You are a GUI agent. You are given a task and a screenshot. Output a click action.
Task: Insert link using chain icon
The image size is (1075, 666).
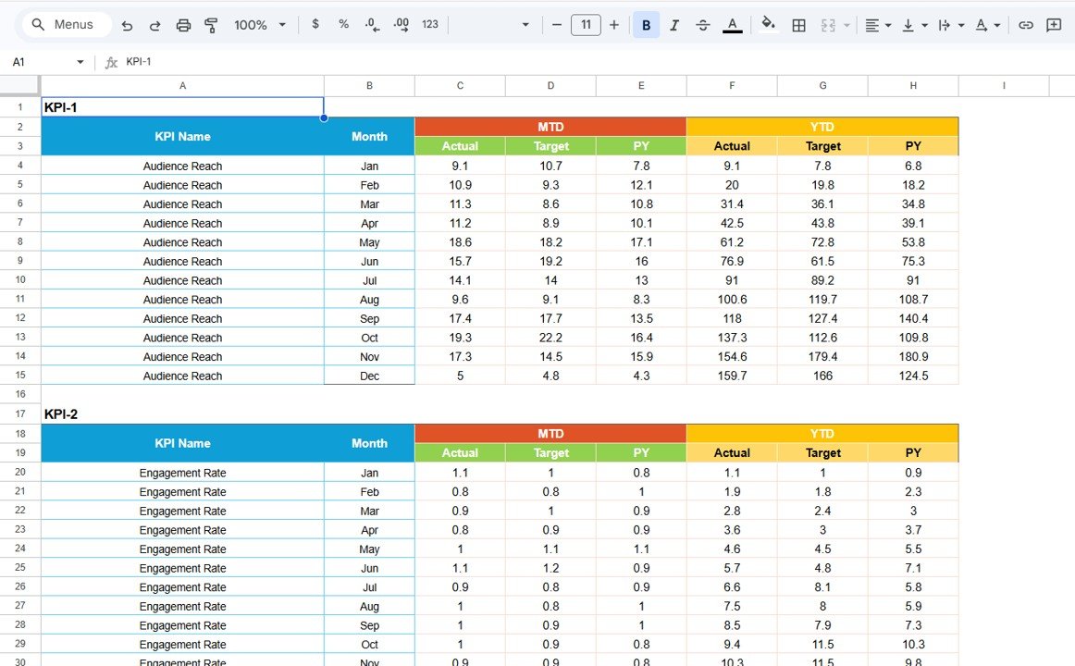[1025, 25]
